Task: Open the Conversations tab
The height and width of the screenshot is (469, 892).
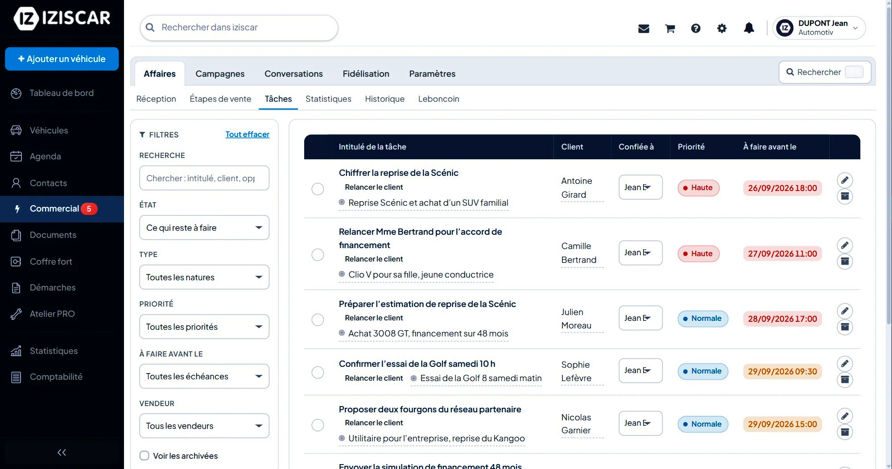Action: click(x=293, y=74)
